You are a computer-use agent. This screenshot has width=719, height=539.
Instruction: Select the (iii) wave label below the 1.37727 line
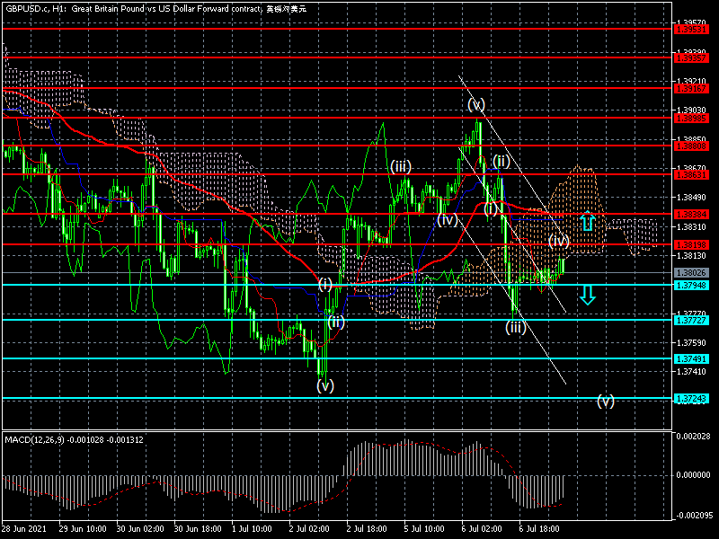point(515,327)
